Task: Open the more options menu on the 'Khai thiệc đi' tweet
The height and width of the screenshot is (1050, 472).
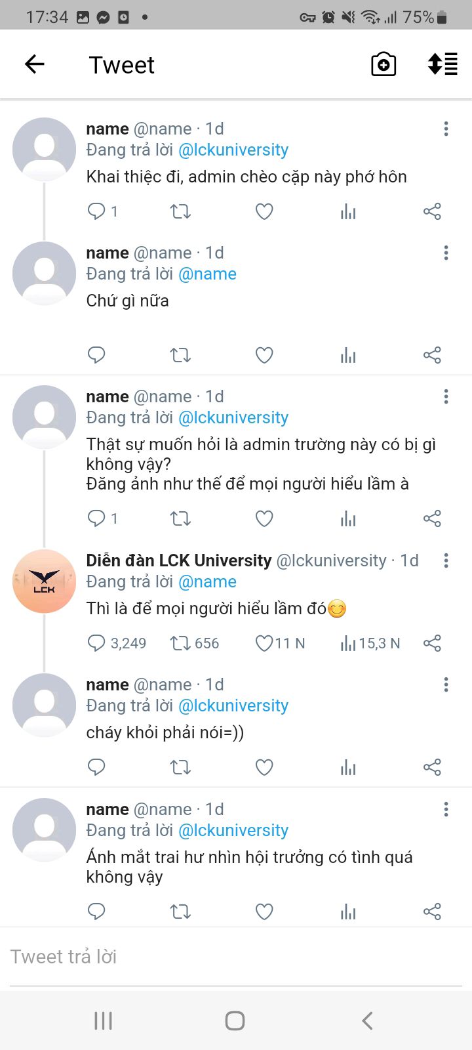Action: point(446,129)
